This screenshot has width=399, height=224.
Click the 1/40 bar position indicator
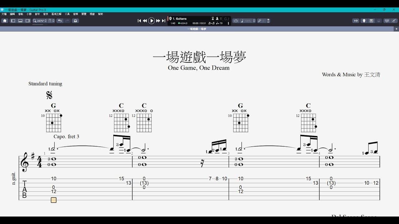pyautogui.click(x=173, y=23)
